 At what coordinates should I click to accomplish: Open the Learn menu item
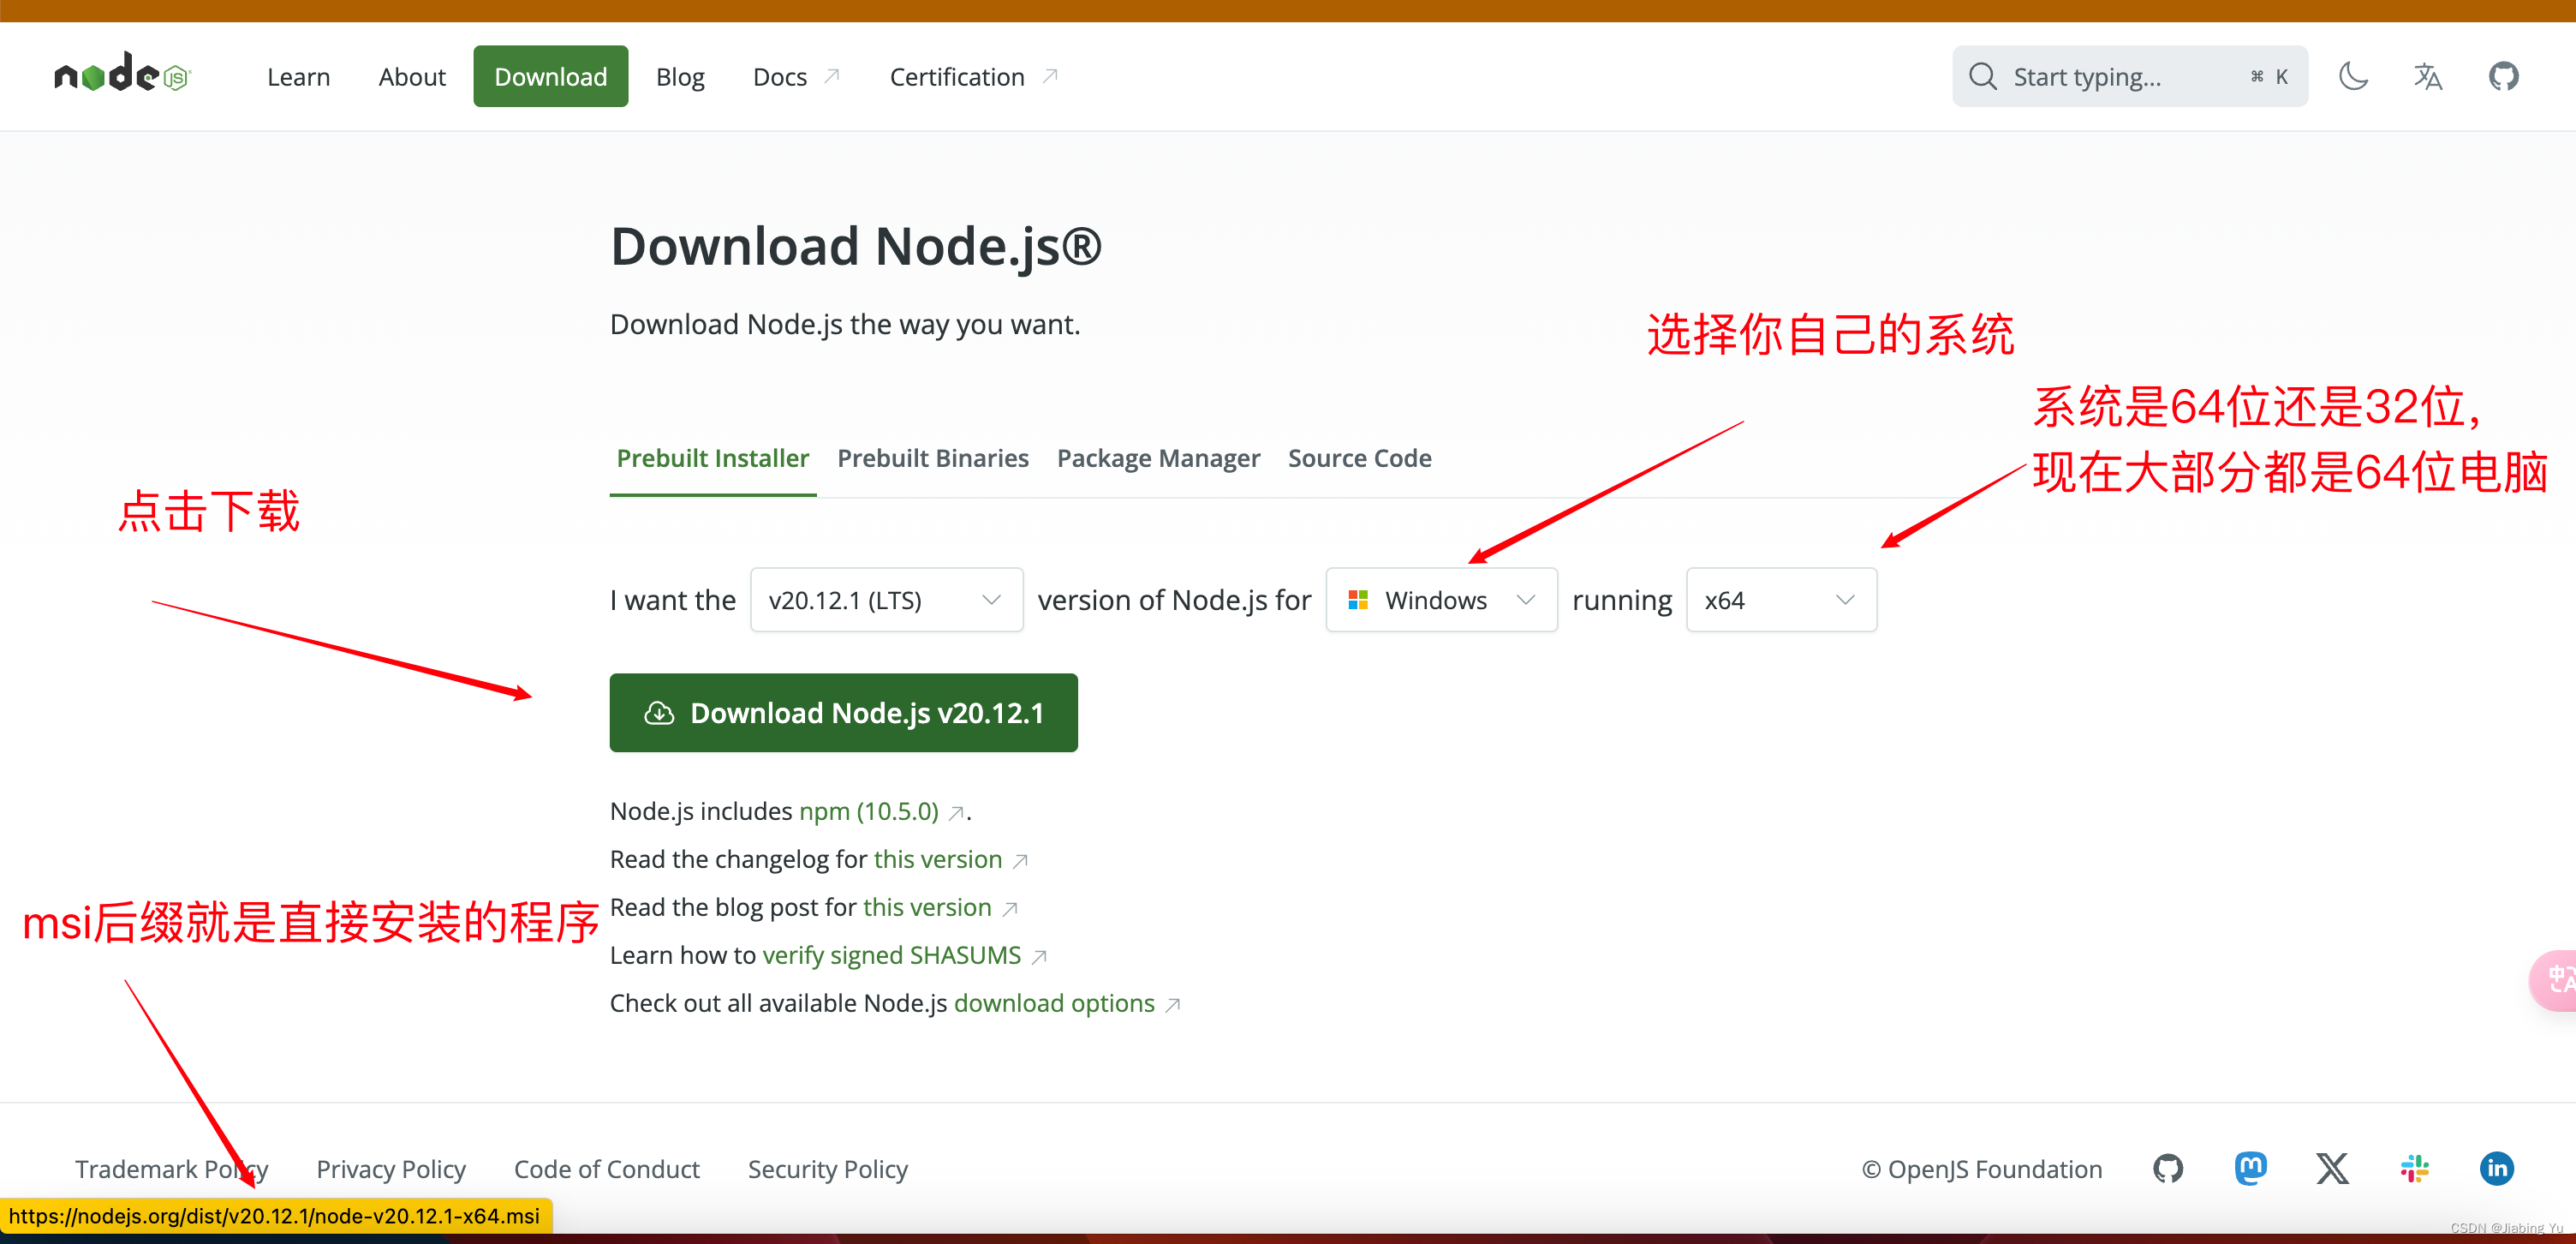[298, 76]
